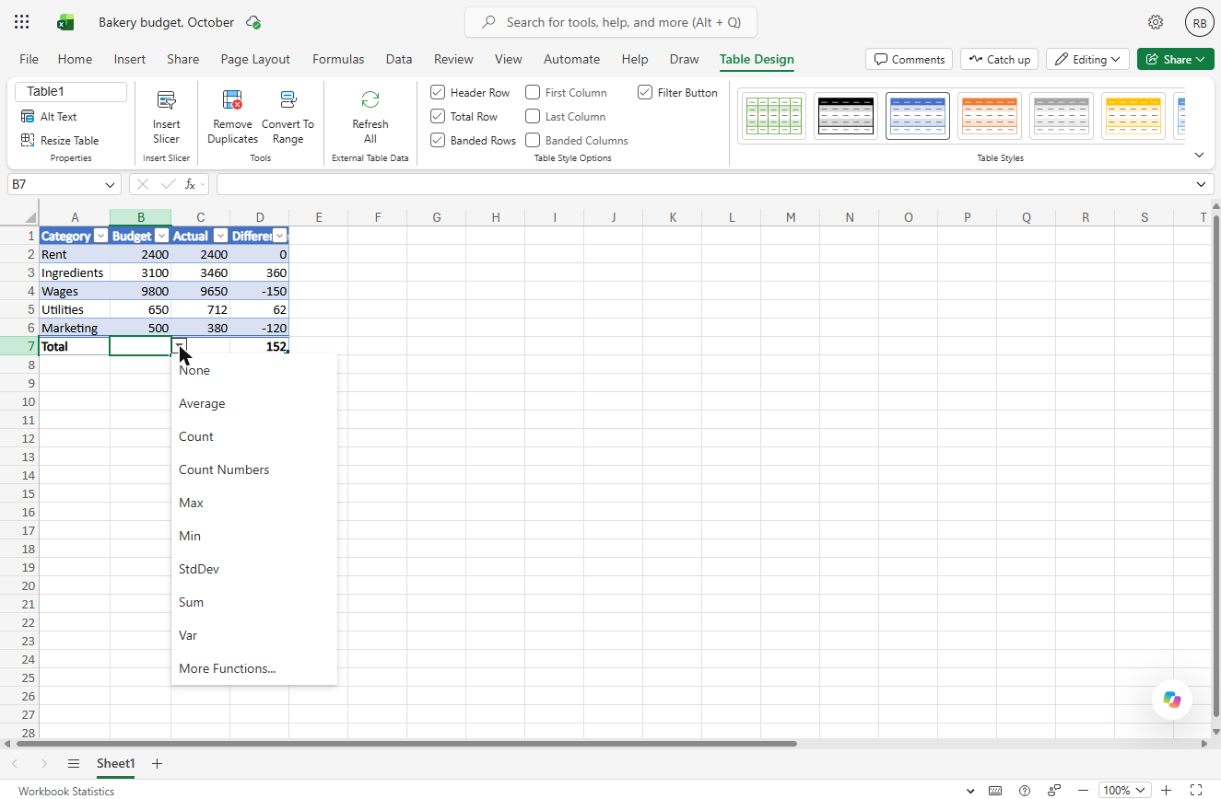Viewport: 1221px width, 799px height.
Task: Click Remove Duplicates icon
Action: point(232,100)
